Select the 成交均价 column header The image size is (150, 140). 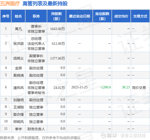121,16
